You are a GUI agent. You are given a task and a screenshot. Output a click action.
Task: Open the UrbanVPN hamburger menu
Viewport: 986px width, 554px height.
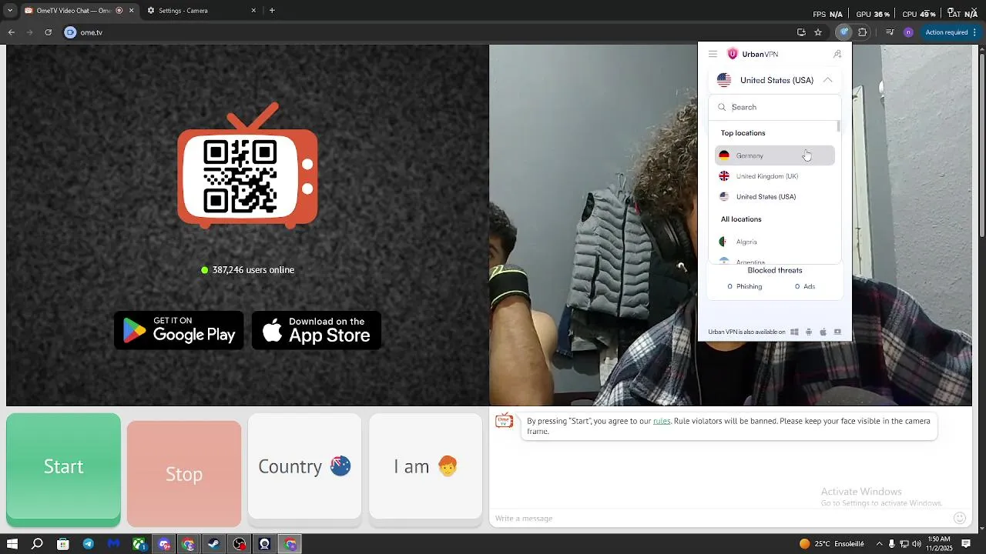tap(713, 54)
